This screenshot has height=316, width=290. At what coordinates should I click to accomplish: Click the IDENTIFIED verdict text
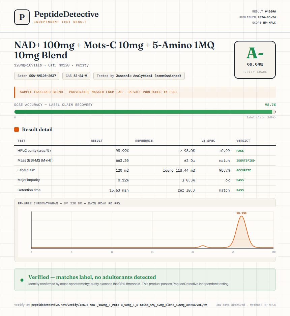[x=245, y=161]
